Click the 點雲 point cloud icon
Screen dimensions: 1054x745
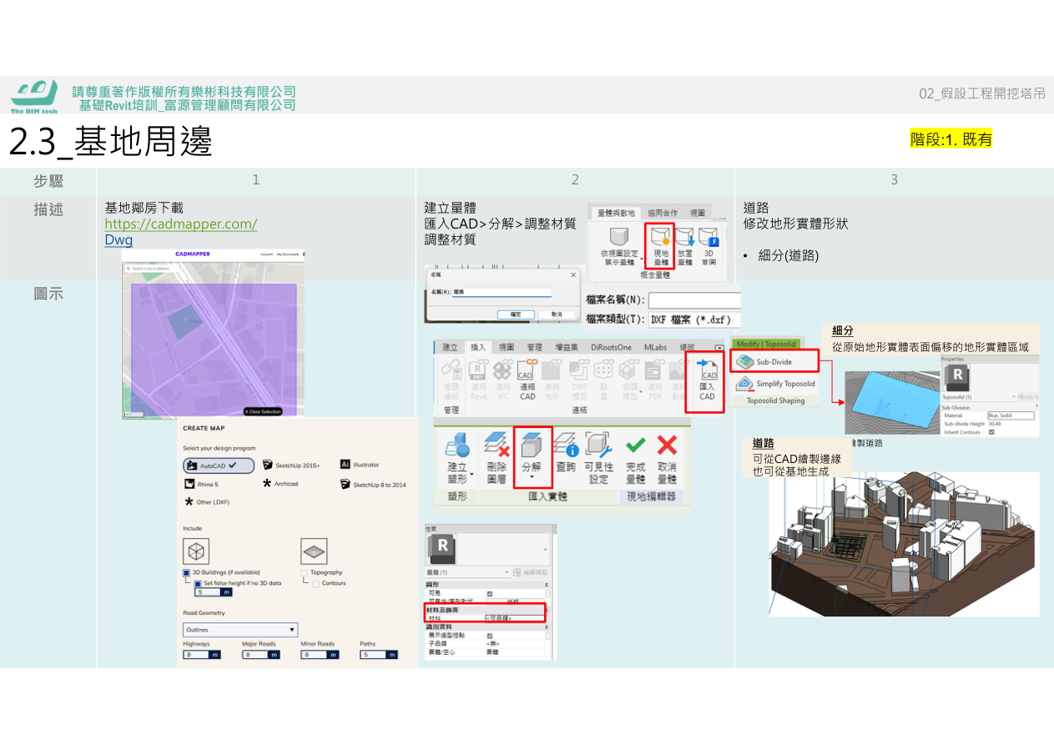pyautogui.click(x=604, y=380)
